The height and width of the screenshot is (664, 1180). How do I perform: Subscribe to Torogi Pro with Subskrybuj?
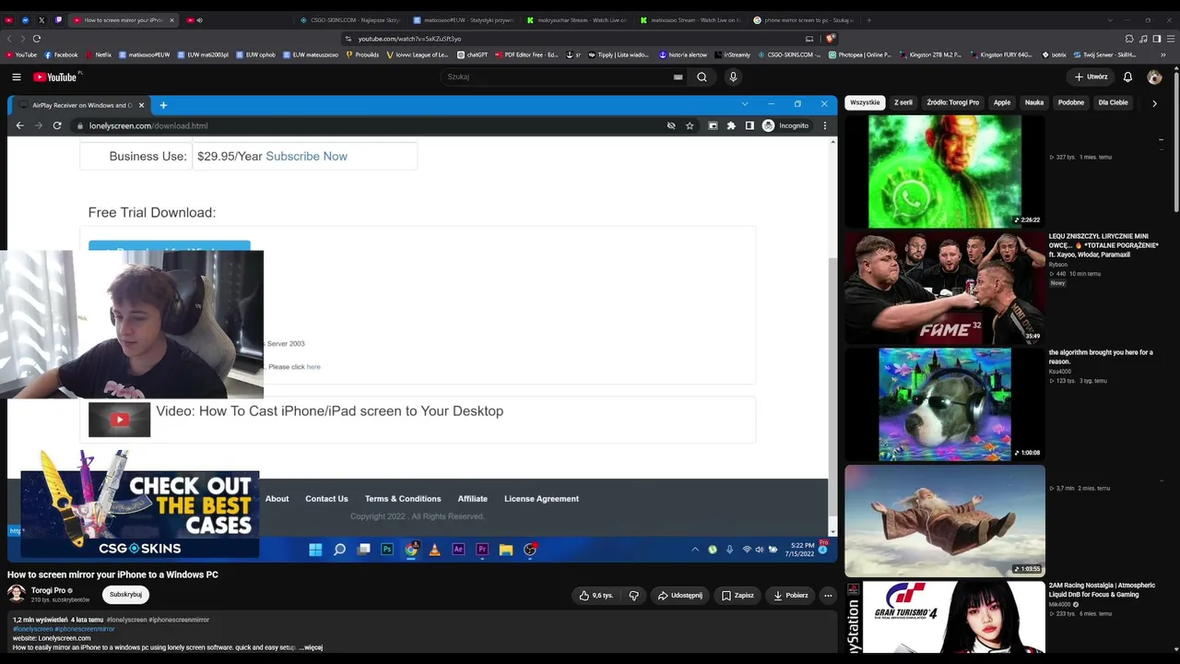tap(125, 595)
